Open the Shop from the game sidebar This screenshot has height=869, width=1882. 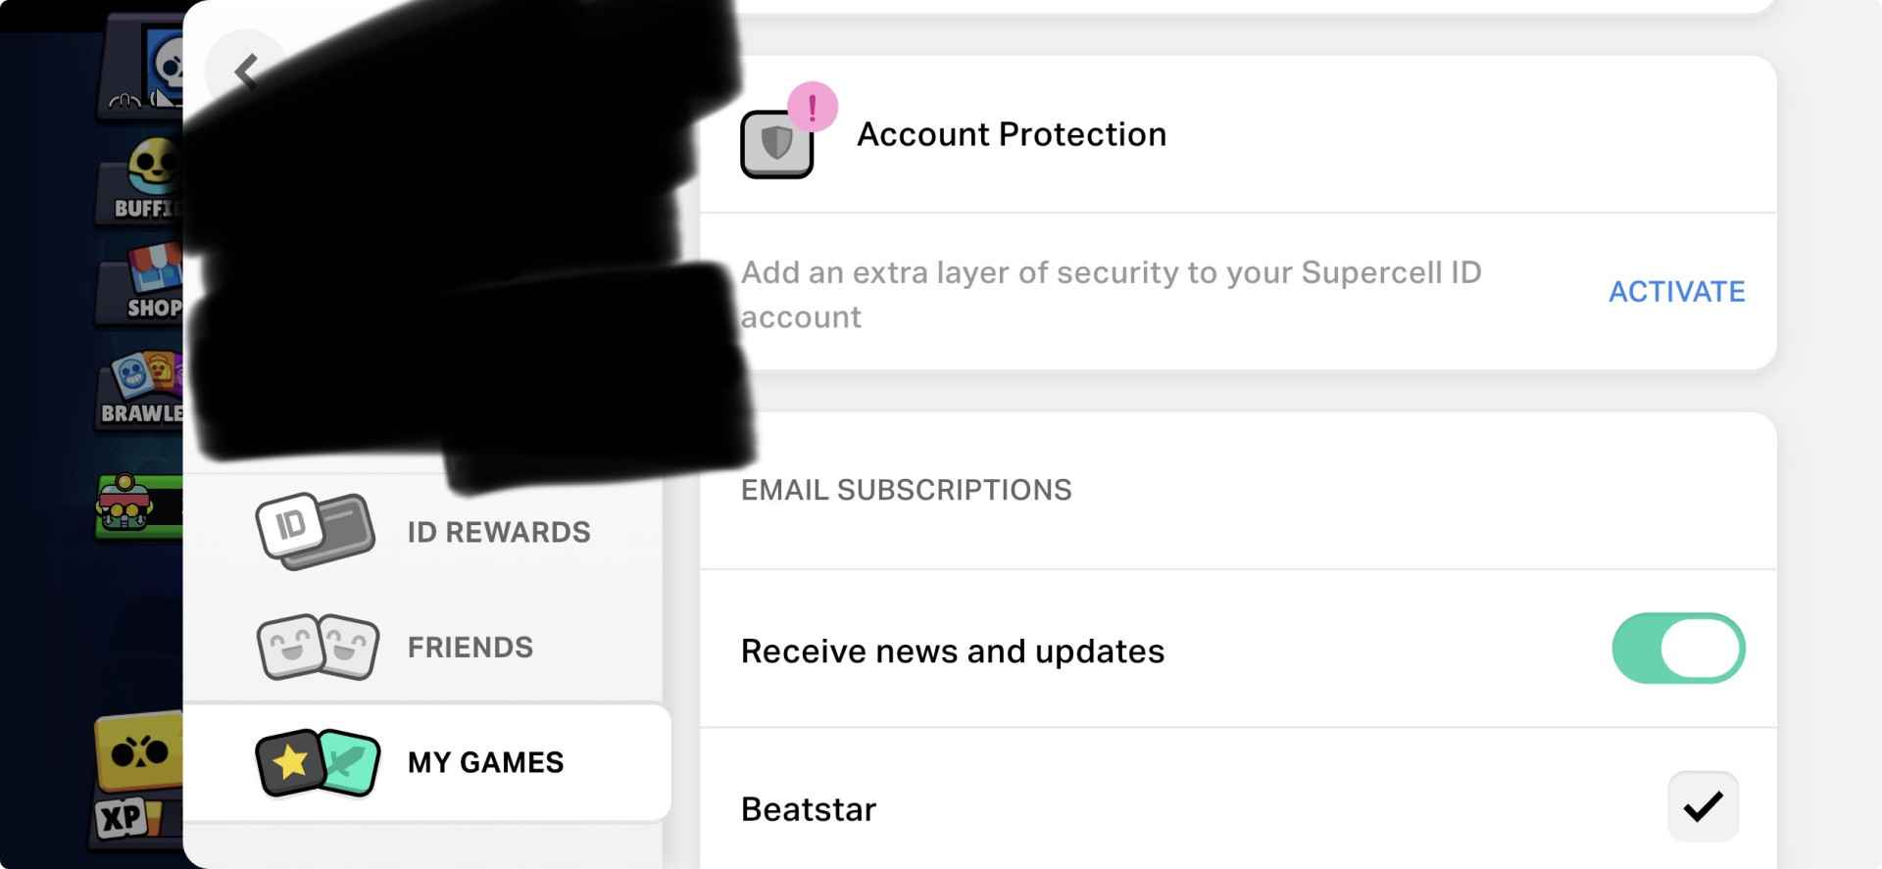pos(149,285)
